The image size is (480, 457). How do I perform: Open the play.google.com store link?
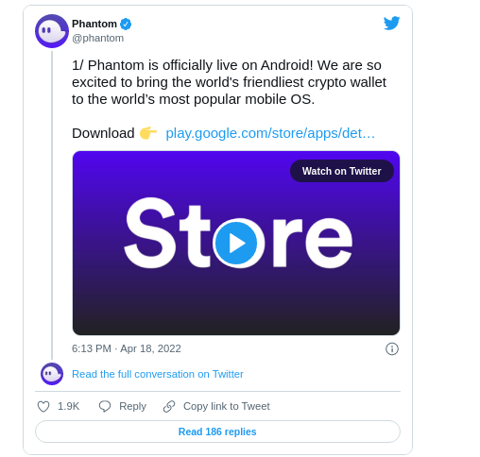(270, 133)
